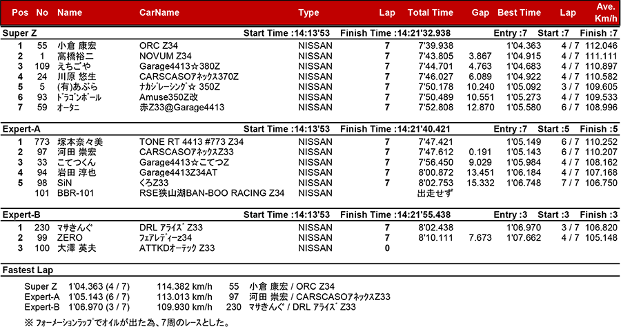621x329 pixels.
Task: Select the 'Super Z' class heading
Action: point(19,33)
